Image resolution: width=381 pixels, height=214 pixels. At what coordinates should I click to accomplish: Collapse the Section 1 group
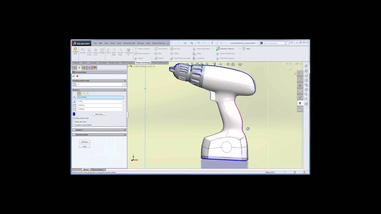click(125, 90)
